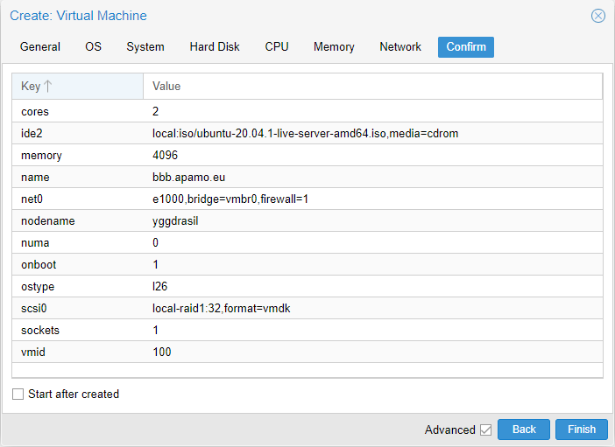Image resolution: width=615 pixels, height=447 pixels.
Task: Click the Back button
Action: [524, 430]
